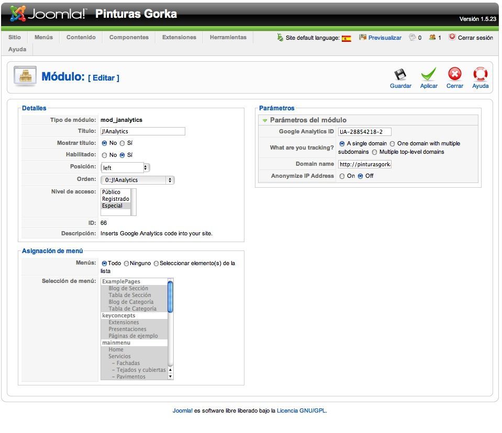Click the Cerrar sesión logout icon
This screenshot has width=502, height=433.
pyautogui.click(x=452, y=37)
